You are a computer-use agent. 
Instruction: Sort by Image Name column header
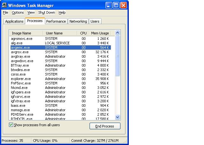coord(26,33)
